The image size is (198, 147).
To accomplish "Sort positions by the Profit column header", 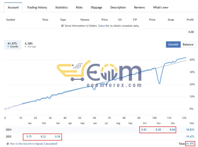I will pos(190,19).
